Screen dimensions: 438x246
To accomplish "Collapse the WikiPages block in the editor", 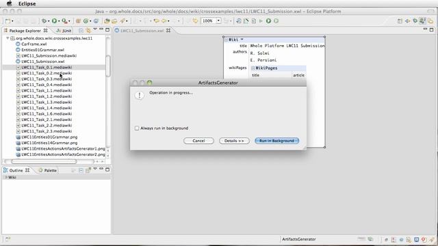I will click(253, 68).
